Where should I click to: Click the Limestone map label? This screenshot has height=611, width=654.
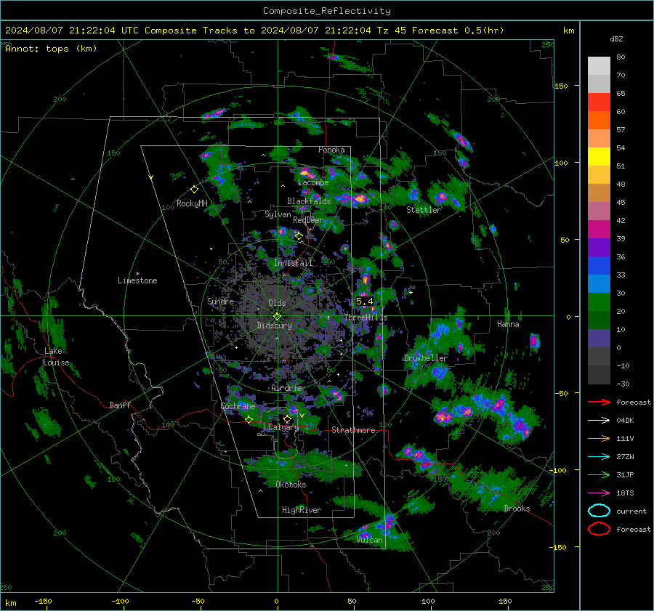137,280
